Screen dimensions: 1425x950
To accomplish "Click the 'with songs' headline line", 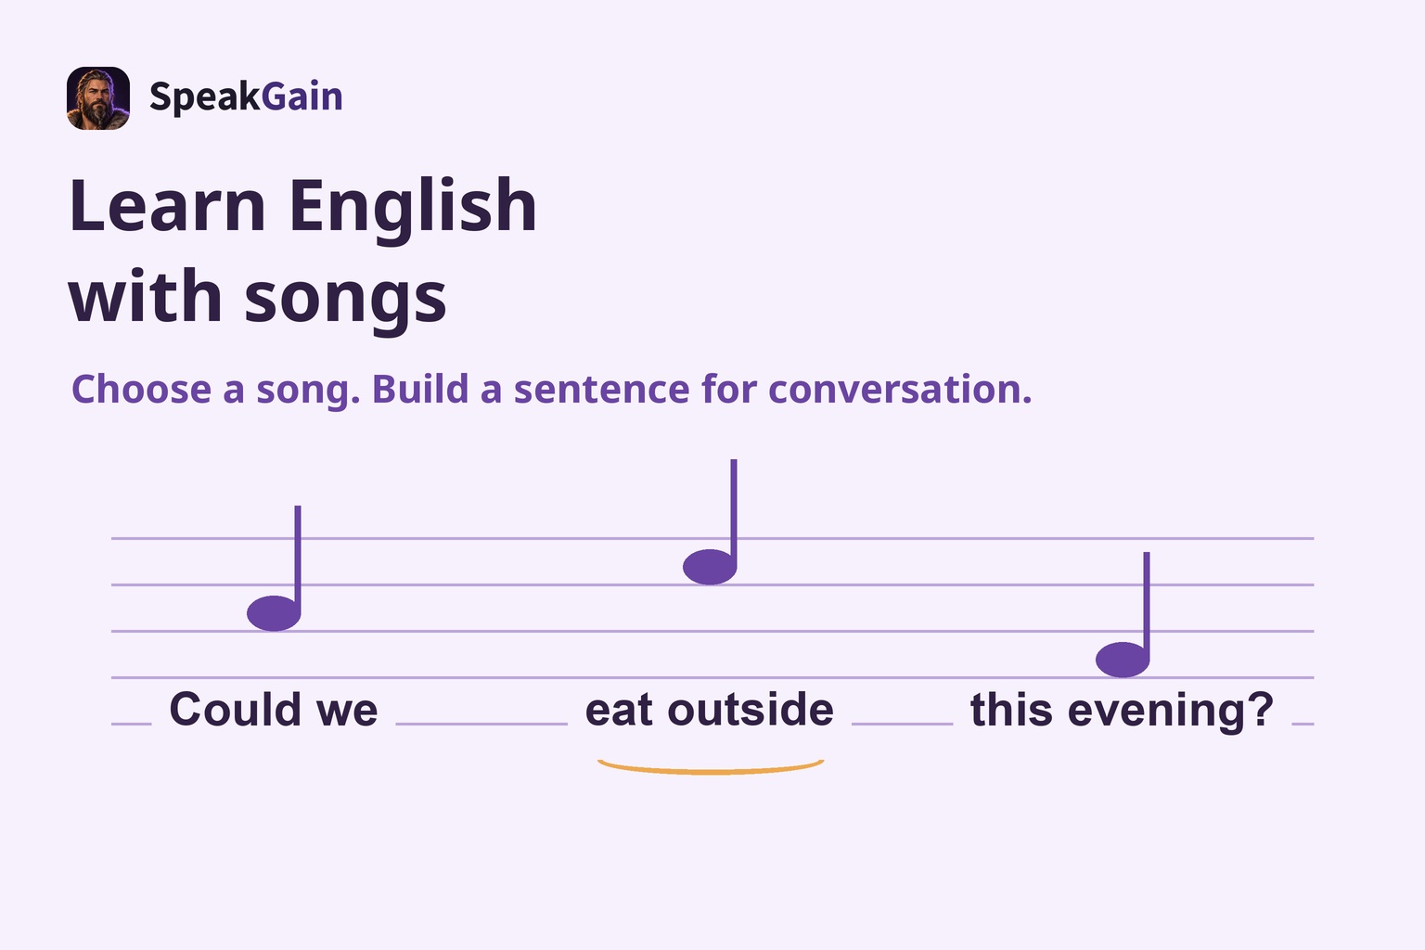I will pos(258,297).
